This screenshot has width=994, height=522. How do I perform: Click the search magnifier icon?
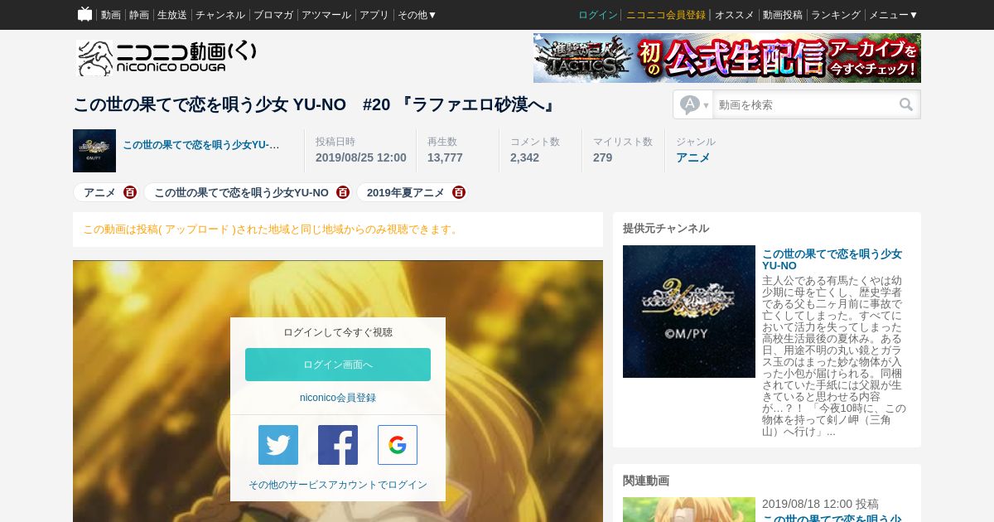(x=906, y=104)
